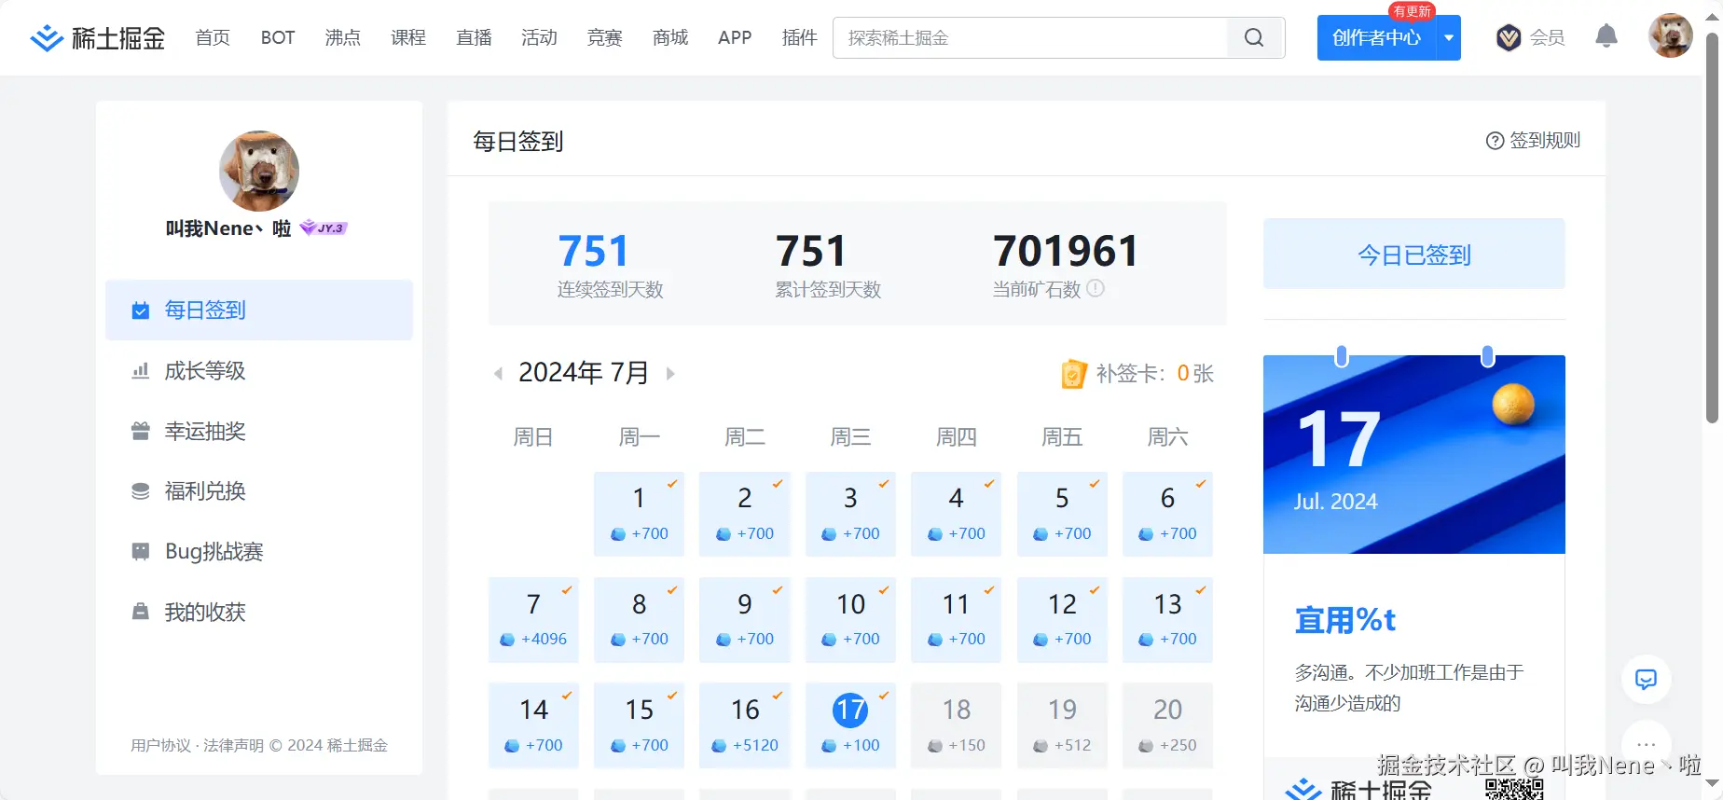Open the notification bell
Screen dimensions: 1723x800
click(1606, 36)
